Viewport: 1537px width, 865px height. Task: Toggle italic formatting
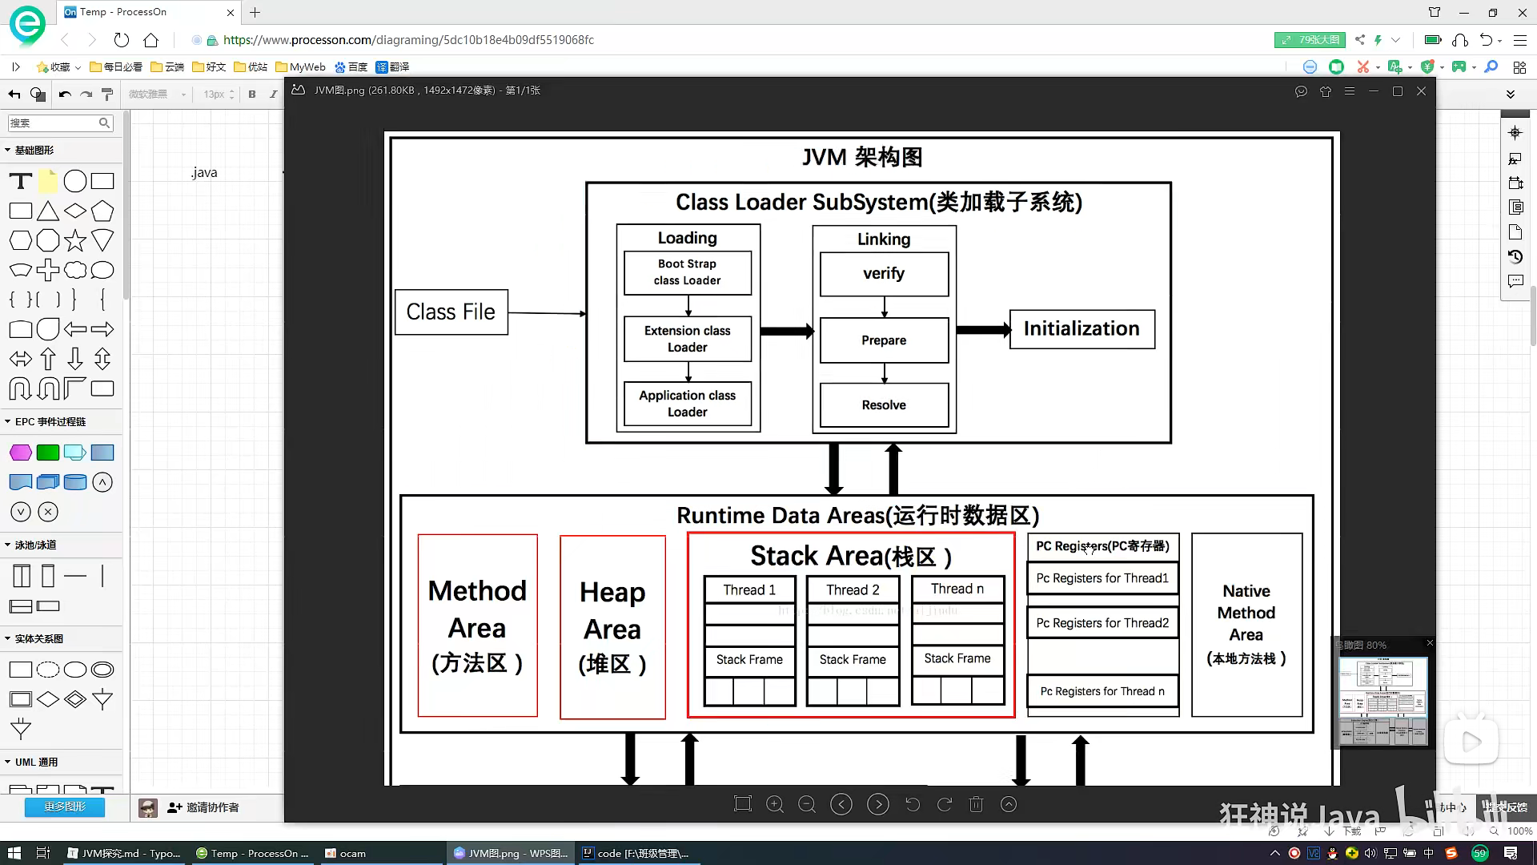click(273, 95)
